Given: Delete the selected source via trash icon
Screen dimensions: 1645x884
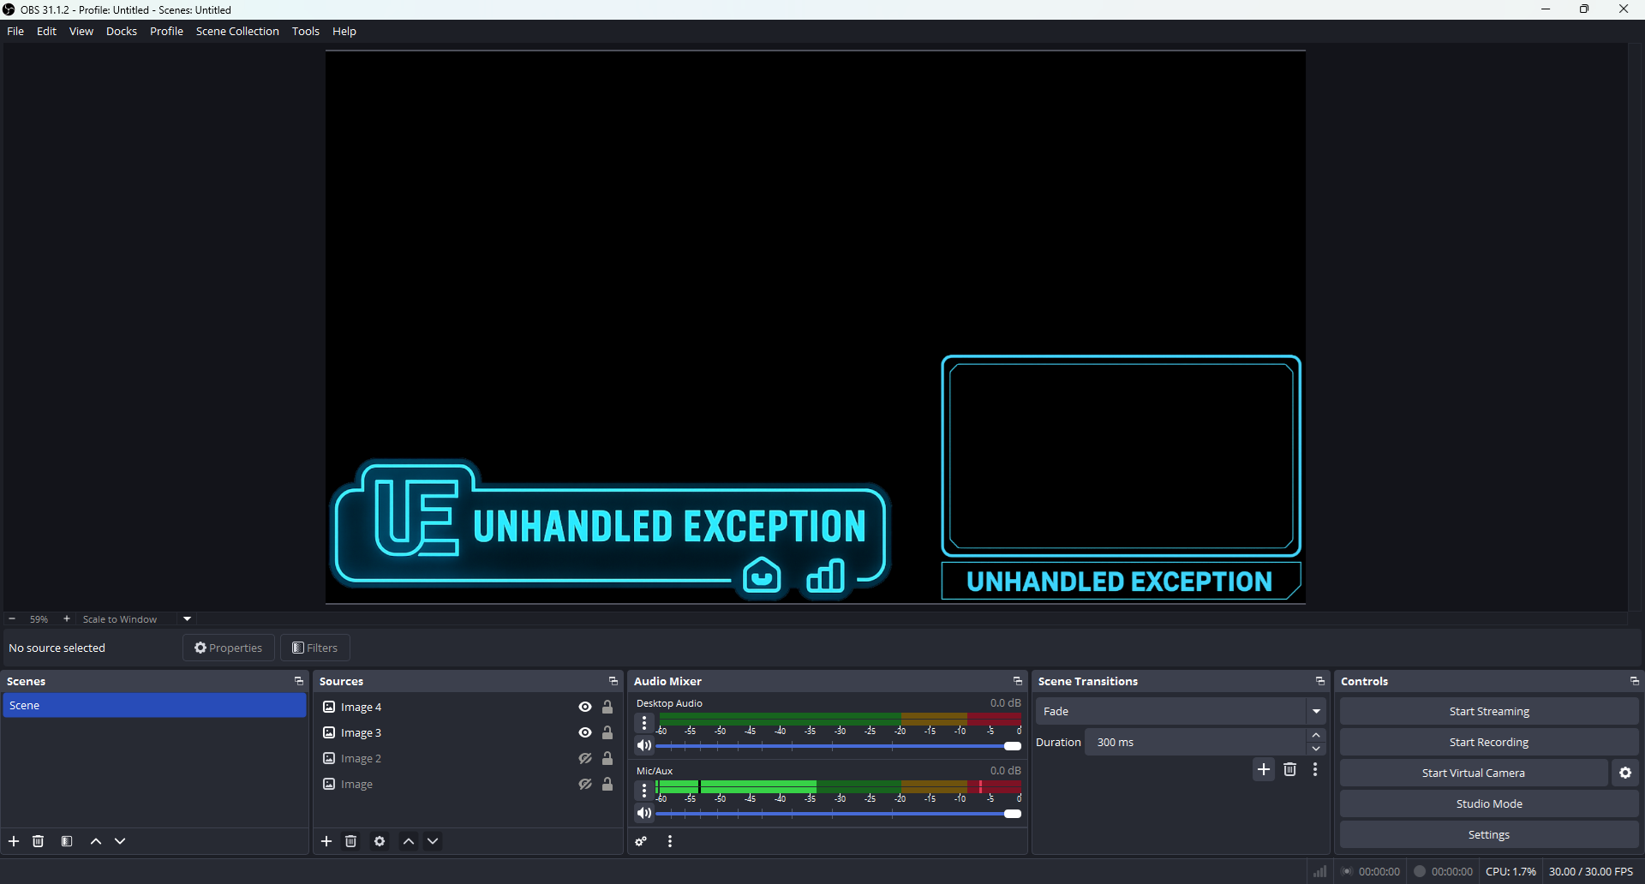Looking at the screenshot, I should pyautogui.click(x=351, y=841).
